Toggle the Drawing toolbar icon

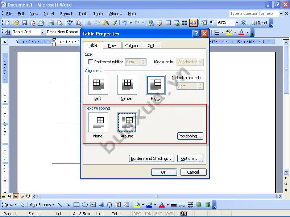[193, 23]
